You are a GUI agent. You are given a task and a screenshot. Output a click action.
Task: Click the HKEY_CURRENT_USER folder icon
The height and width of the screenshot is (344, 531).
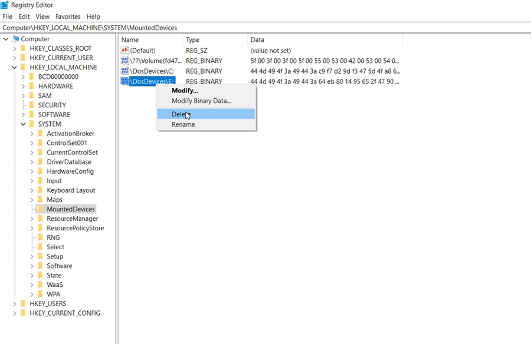(24, 58)
